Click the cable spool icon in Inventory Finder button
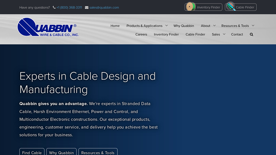This screenshot has height=155, width=276. [191, 7]
